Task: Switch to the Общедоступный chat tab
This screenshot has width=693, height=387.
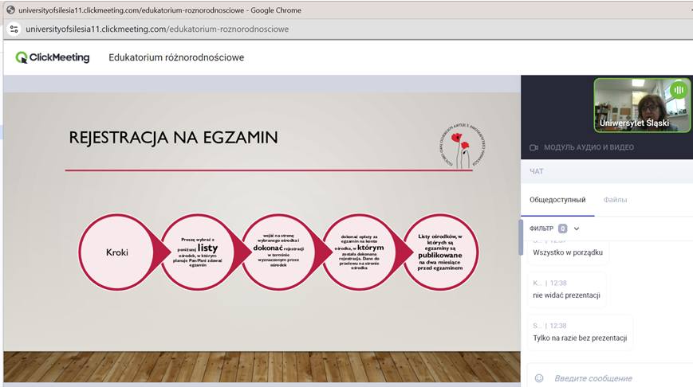Action: 557,200
